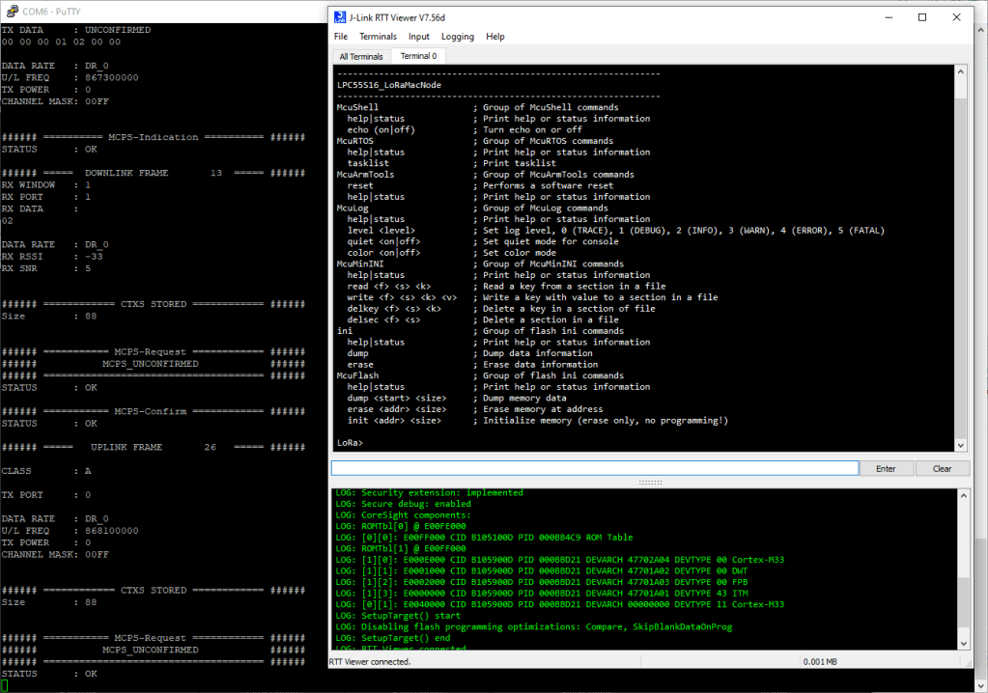Switch to the All Terminals tab
The height and width of the screenshot is (693, 988).
(x=361, y=56)
